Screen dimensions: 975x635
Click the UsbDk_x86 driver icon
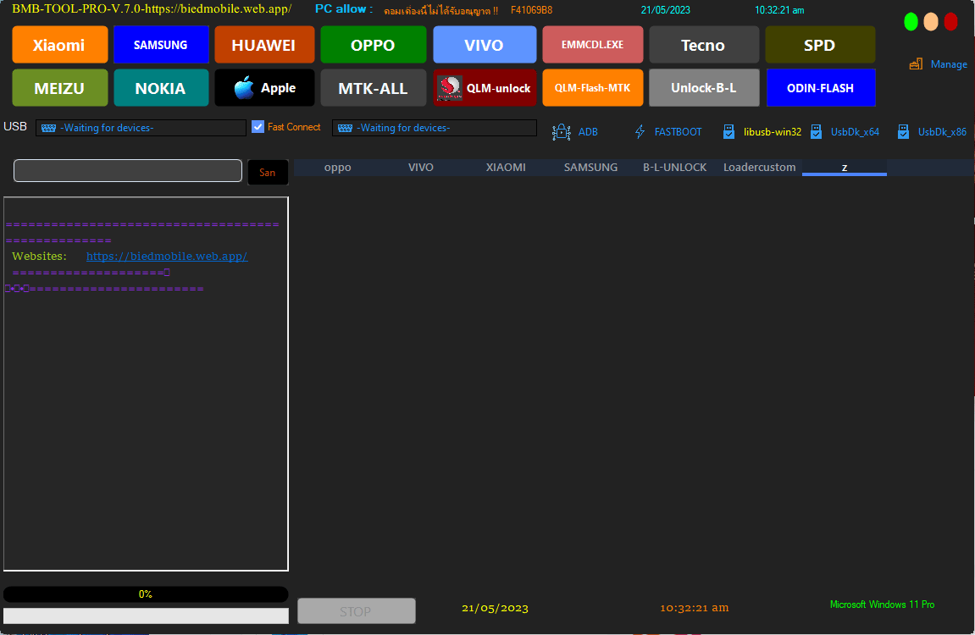point(903,131)
